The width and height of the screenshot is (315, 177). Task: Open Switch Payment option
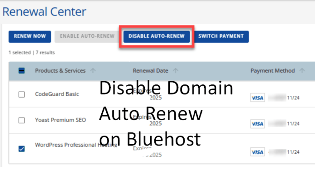221,36
